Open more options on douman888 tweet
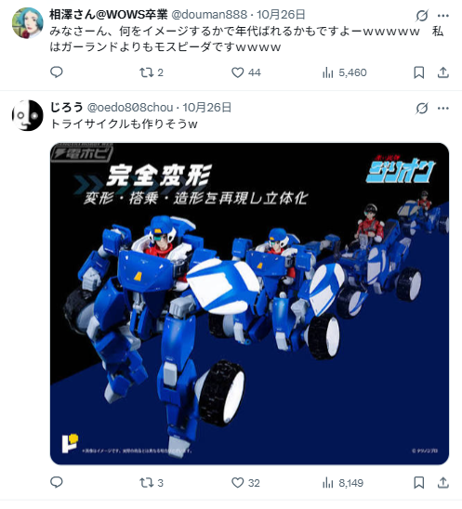 pyautogui.click(x=443, y=15)
